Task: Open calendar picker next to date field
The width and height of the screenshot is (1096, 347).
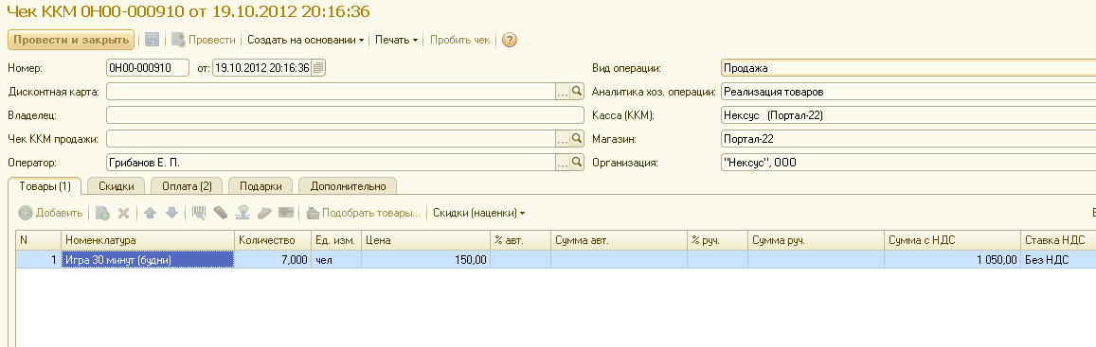Action: pyautogui.click(x=318, y=68)
